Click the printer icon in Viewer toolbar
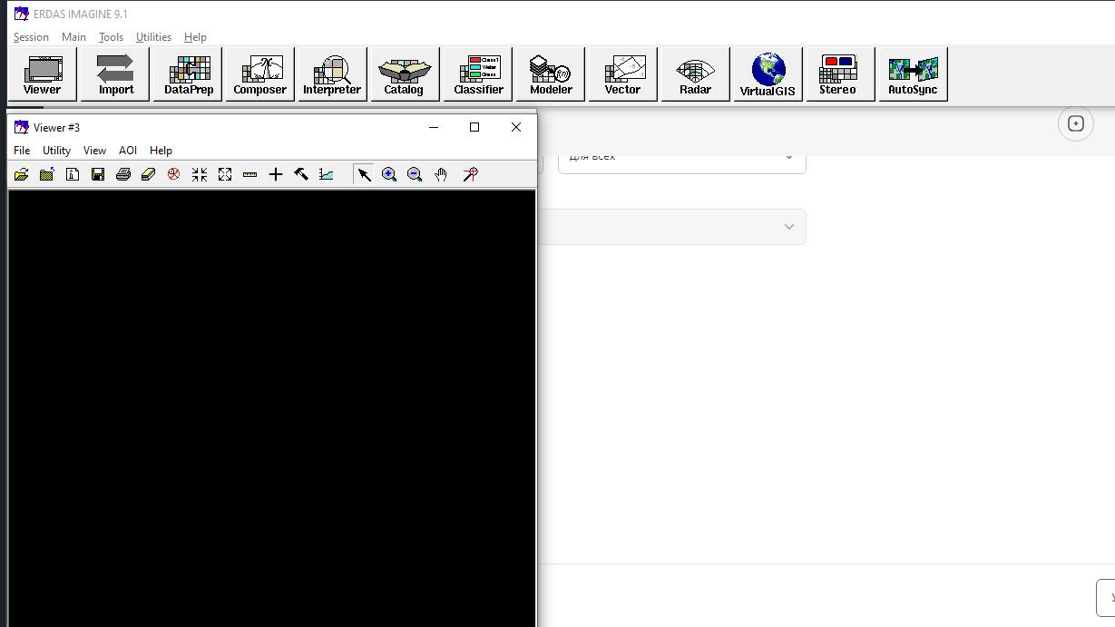This screenshot has height=627, width=1115. (123, 174)
